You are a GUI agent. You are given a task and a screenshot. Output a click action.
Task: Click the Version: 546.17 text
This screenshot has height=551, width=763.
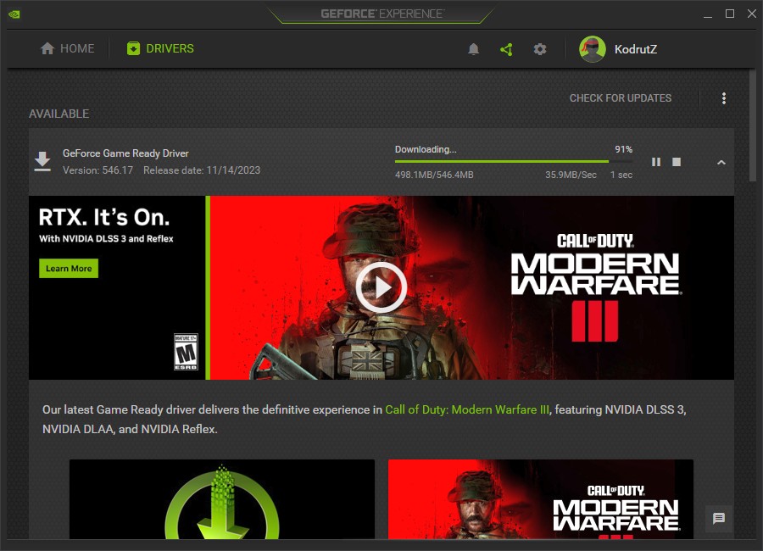[x=97, y=170]
